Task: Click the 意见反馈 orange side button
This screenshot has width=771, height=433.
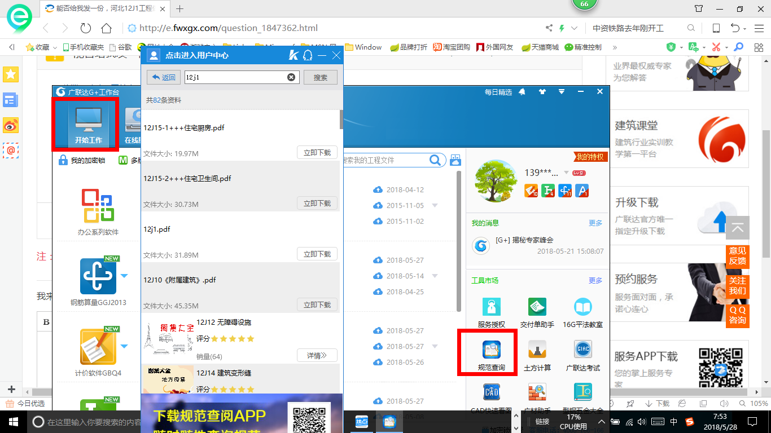Action: click(x=737, y=255)
